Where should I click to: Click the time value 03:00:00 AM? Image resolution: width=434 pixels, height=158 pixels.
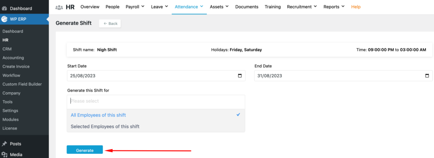[x=413, y=50]
